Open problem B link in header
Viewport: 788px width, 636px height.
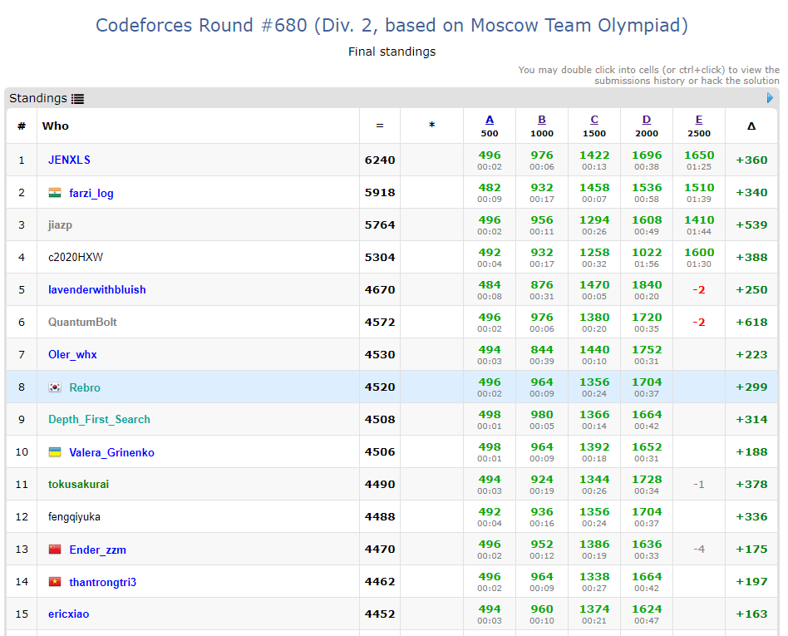542,120
